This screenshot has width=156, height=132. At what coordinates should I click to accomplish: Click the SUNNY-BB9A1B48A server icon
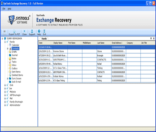5,39
